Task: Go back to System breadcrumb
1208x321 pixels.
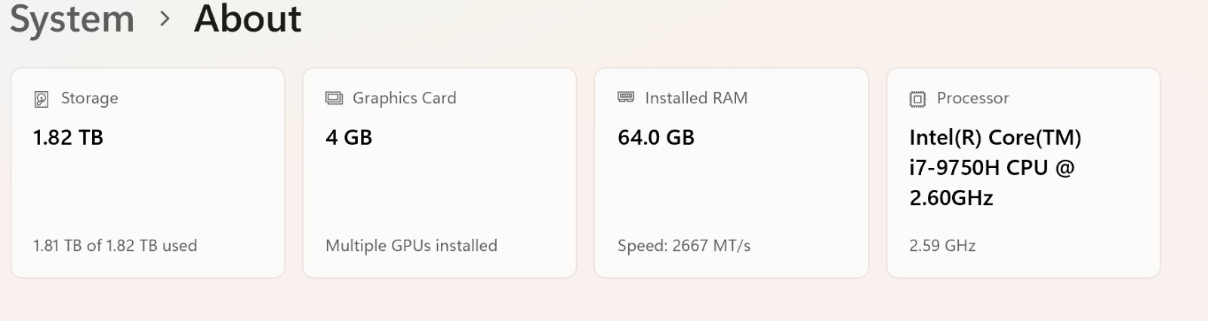Action: pos(72,18)
